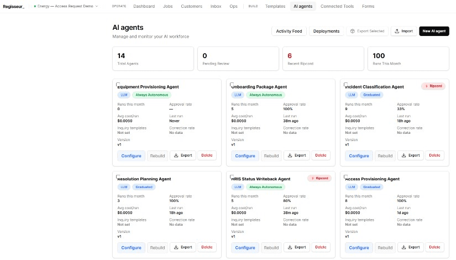
Task: Create a New AI agent
Action: point(434,31)
